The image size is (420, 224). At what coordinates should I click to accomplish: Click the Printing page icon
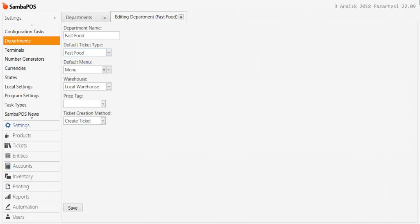[8, 187]
